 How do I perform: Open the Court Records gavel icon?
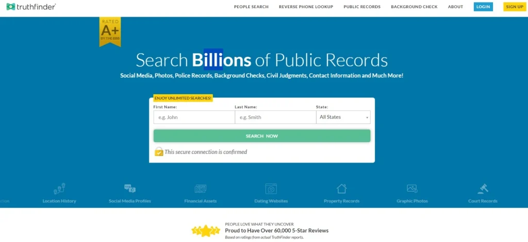(483, 188)
